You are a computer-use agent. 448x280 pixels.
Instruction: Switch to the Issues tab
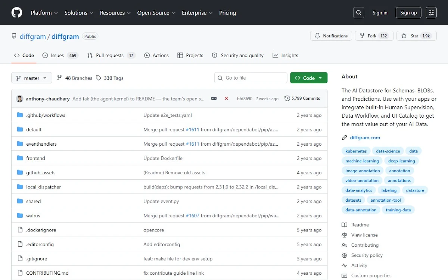tap(60, 55)
